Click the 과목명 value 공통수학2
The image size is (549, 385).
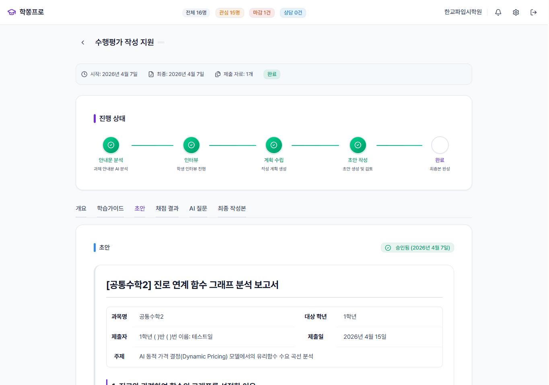(151, 317)
